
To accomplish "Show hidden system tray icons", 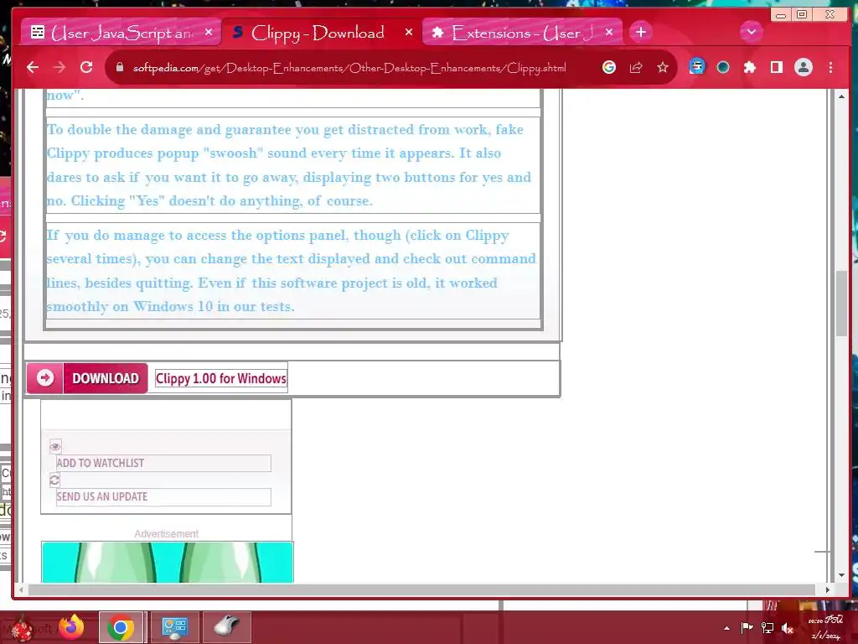I will coord(726,628).
